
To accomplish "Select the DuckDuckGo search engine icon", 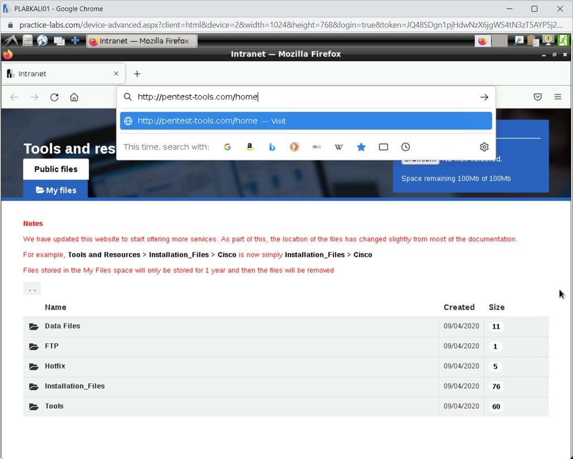I will pos(294,147).
